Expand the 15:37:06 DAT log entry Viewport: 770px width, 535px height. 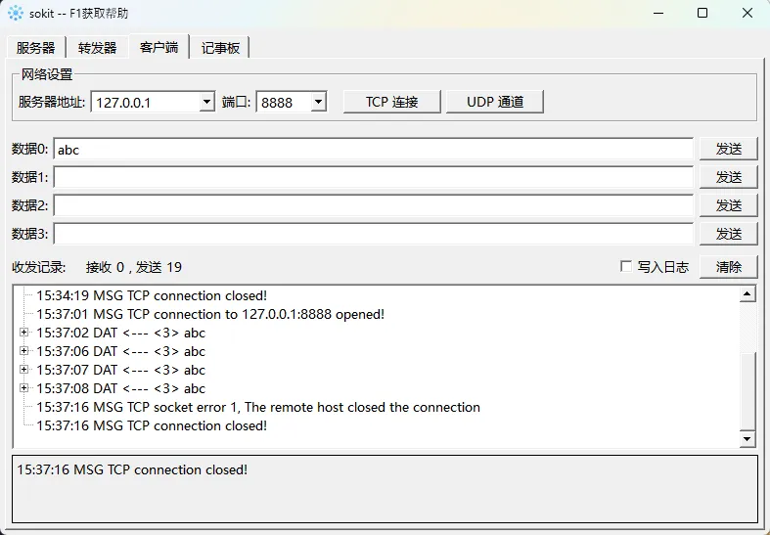[24, 351]
